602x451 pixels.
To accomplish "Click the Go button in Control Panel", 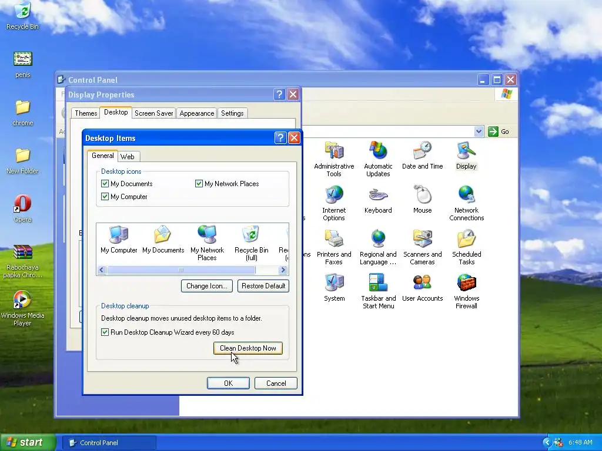I will tap(499, 132).
